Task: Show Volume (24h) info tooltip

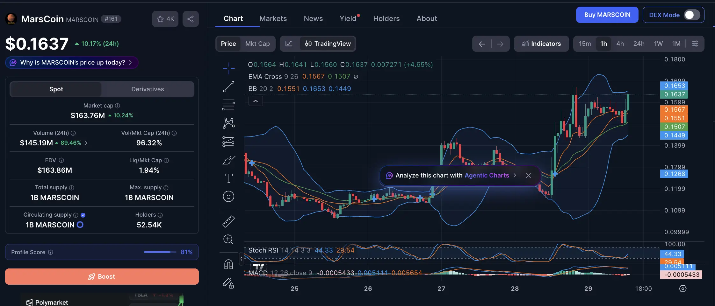Action: (x=73, y=133)
